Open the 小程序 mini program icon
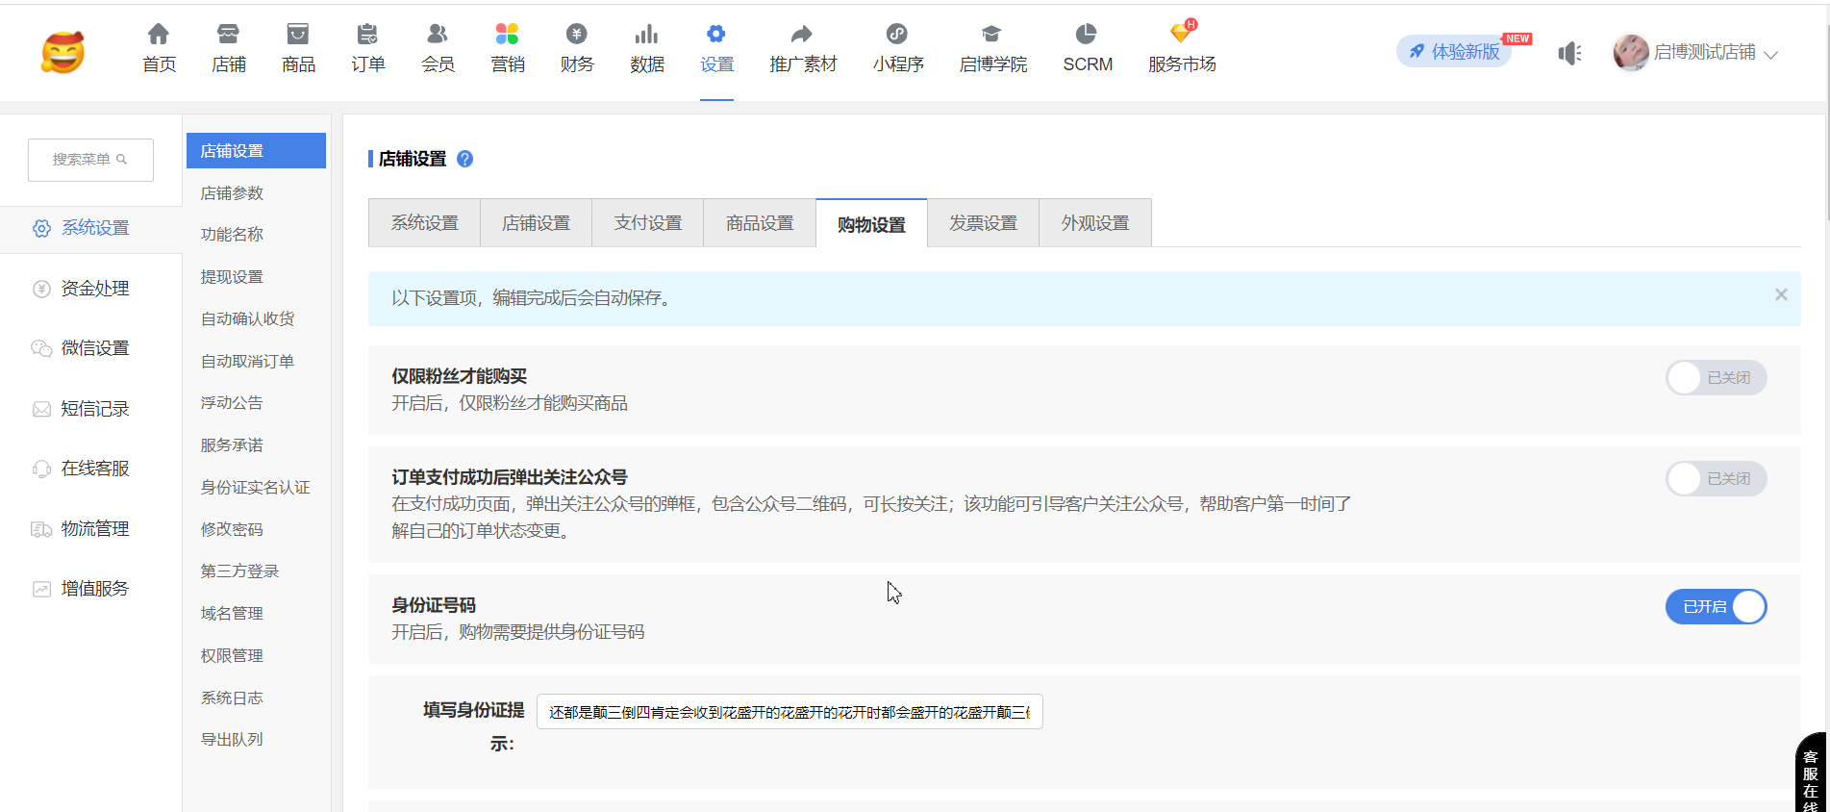The width and height of the screenshot is (1830, 812). point(897,36)
